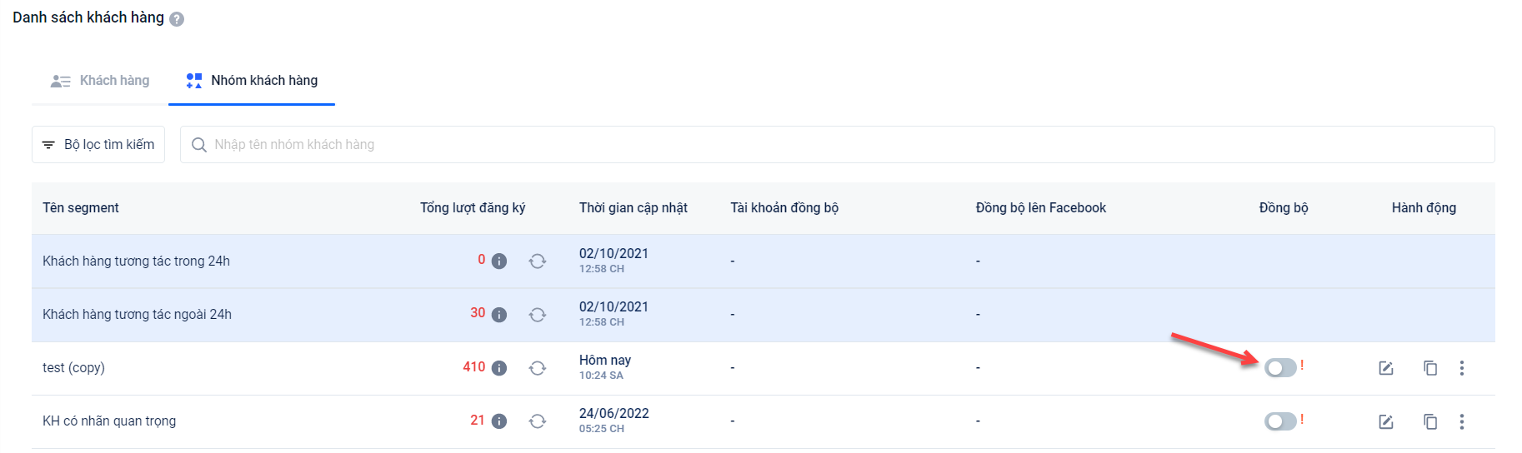This screenshot has width=1522, height=453.
Task: Edit KH có nhãn quan trọng segment
Action: pos(1386,421)
